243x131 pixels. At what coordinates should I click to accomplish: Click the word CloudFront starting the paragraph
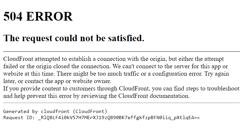pyautogui.click(x=18, y=59)
